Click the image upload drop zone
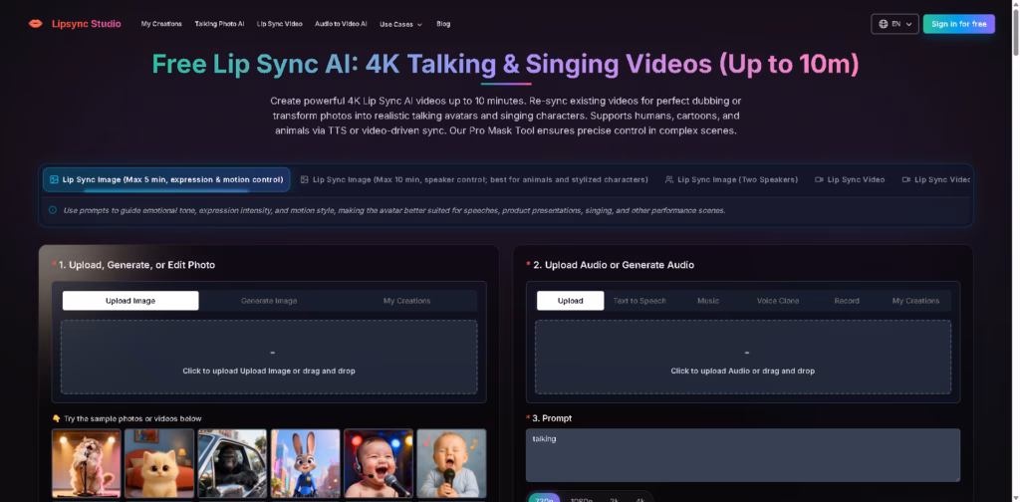The height and width of the screenshot is (502, 1020). click(269, 357)
